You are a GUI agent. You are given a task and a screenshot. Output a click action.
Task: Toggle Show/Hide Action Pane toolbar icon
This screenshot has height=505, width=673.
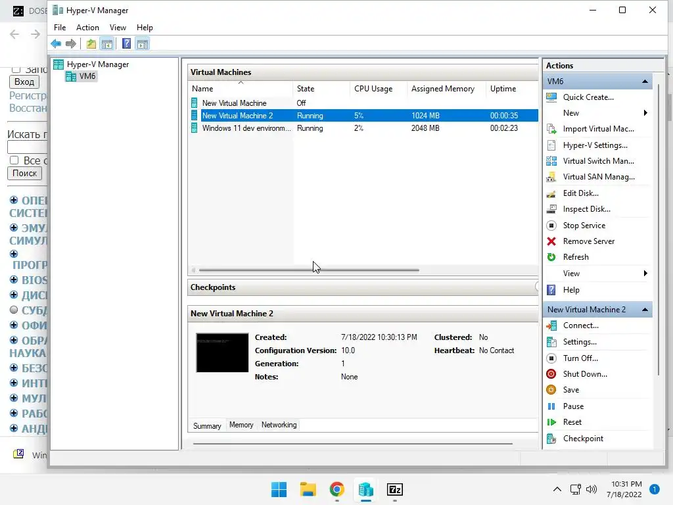[143, 43]
